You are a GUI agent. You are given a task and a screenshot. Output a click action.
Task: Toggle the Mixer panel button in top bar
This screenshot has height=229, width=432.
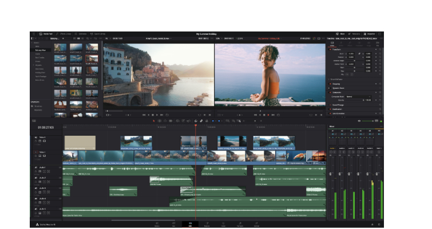(x=340, y=34)
